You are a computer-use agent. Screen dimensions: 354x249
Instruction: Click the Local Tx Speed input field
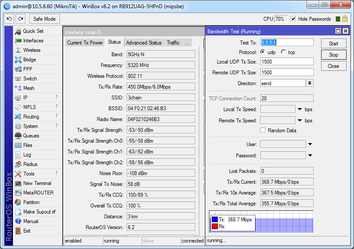pyautogui.click(x=278, y=109)
